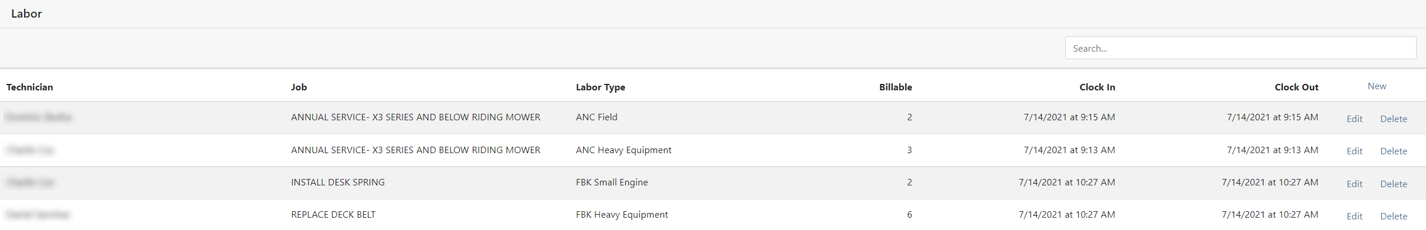Sort by the Labor Type column header
1426x230 pixels.
coord(600,87)
